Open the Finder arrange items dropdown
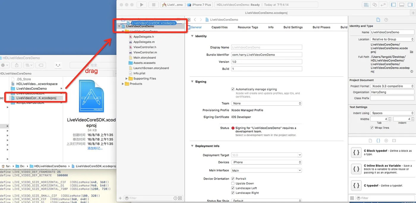Screen dimensions: 416x203 (29, 65)
